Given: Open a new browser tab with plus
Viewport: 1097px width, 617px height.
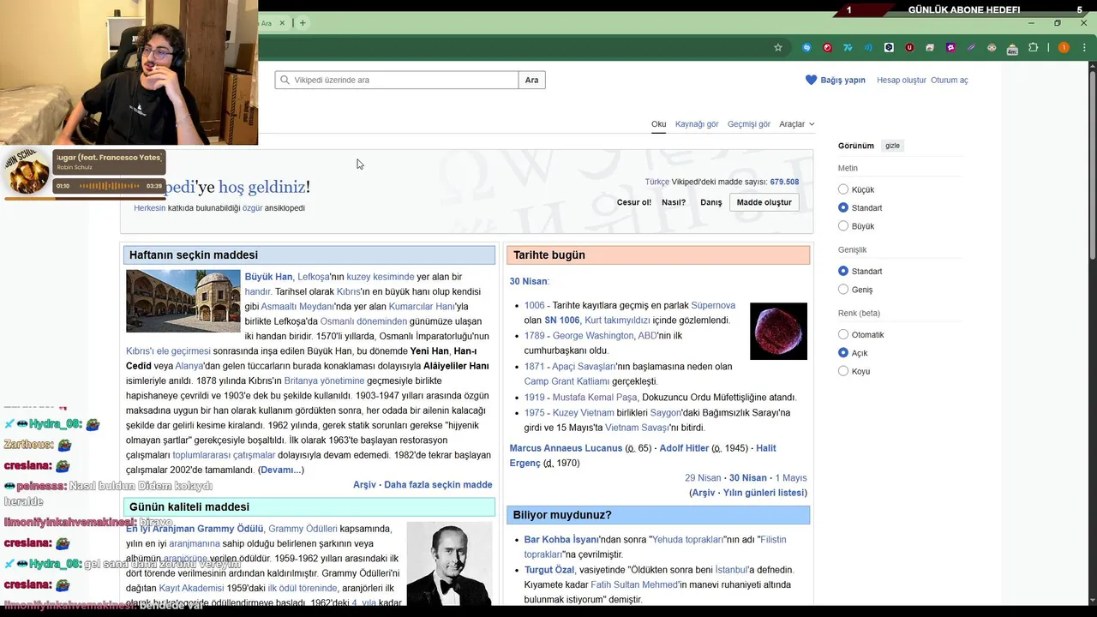Looking at the screenshot, I should [303, 23].
